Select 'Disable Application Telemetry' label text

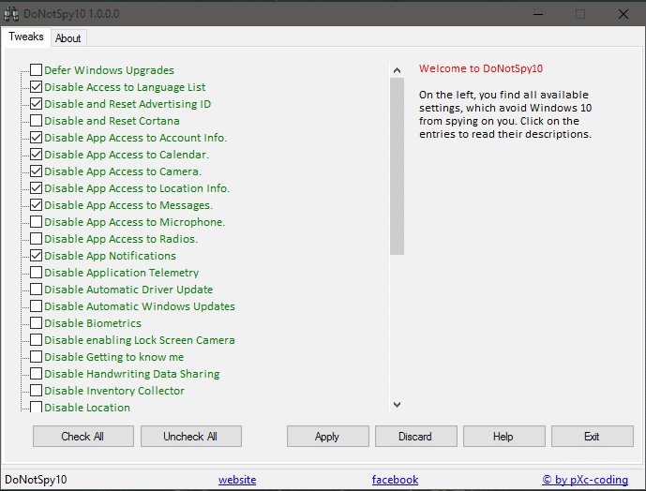pos(122,273)
